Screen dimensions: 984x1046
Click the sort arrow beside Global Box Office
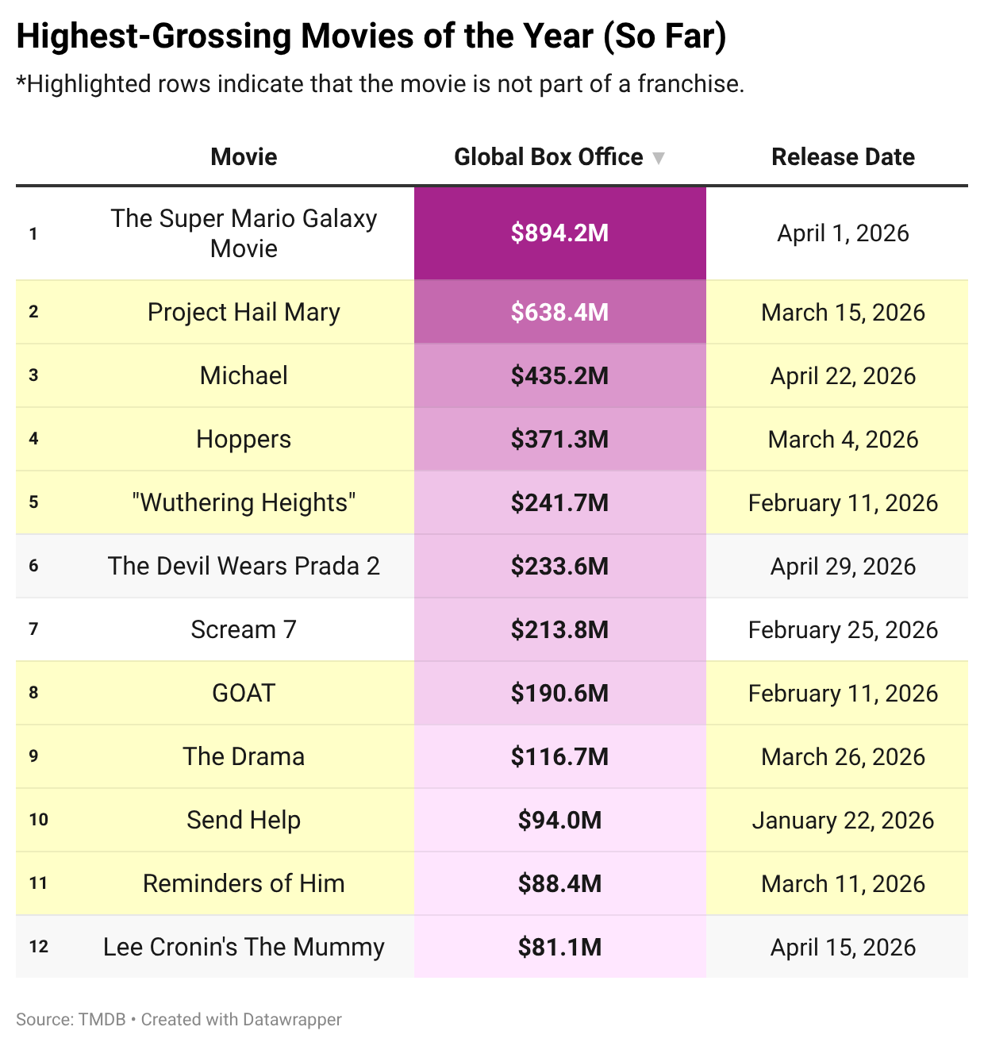tap(658, 158)
